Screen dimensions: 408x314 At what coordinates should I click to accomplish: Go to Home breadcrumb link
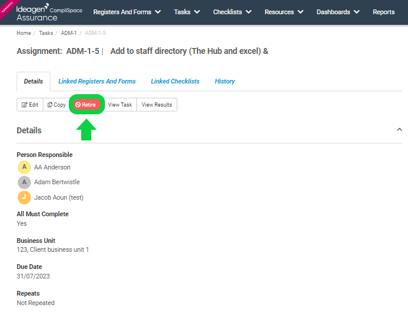tap(24, 33)
